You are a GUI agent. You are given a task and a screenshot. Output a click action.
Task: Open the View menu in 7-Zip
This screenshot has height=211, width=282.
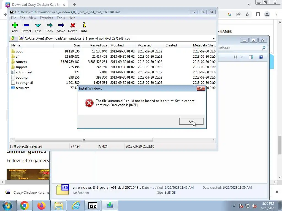pos(32,18)
